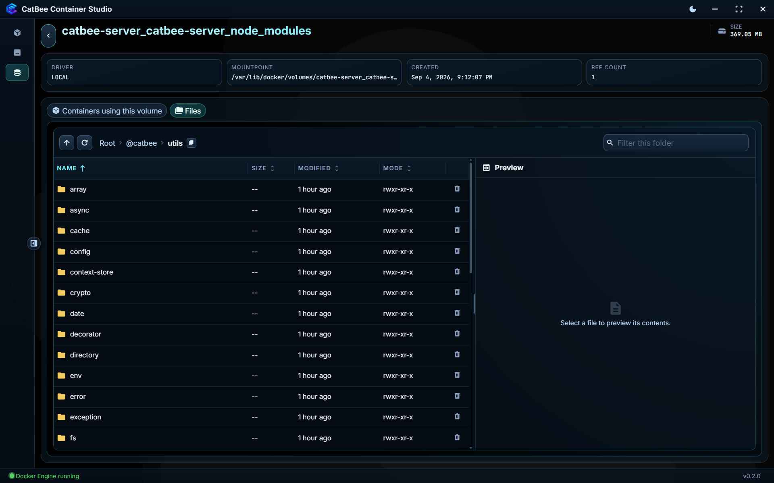Delete the crypto folder

click(457, 292)
